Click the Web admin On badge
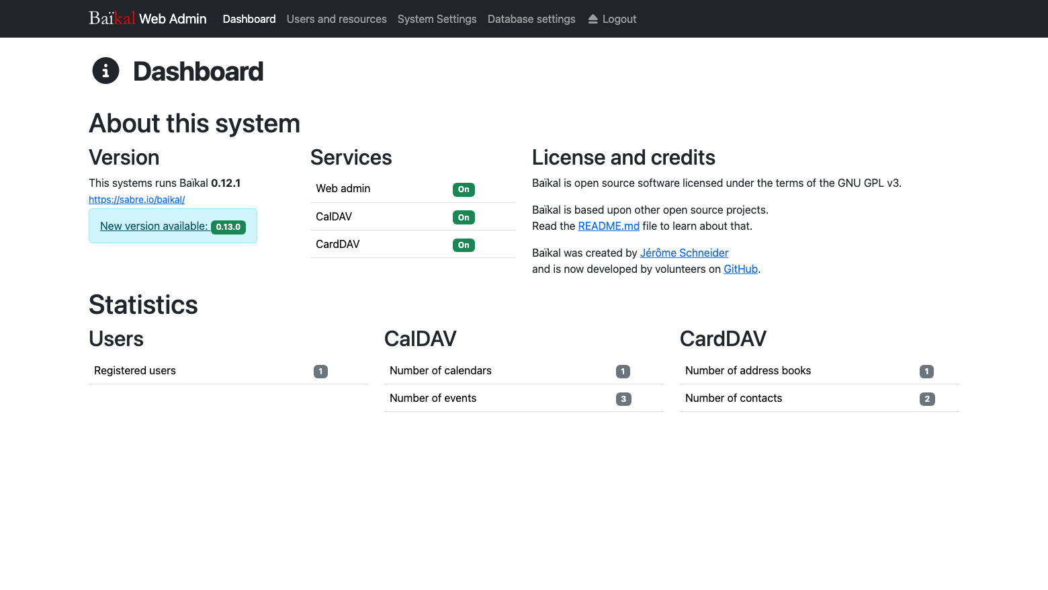The width and height of the screenshot is (1048, 590). coord(464,189)
